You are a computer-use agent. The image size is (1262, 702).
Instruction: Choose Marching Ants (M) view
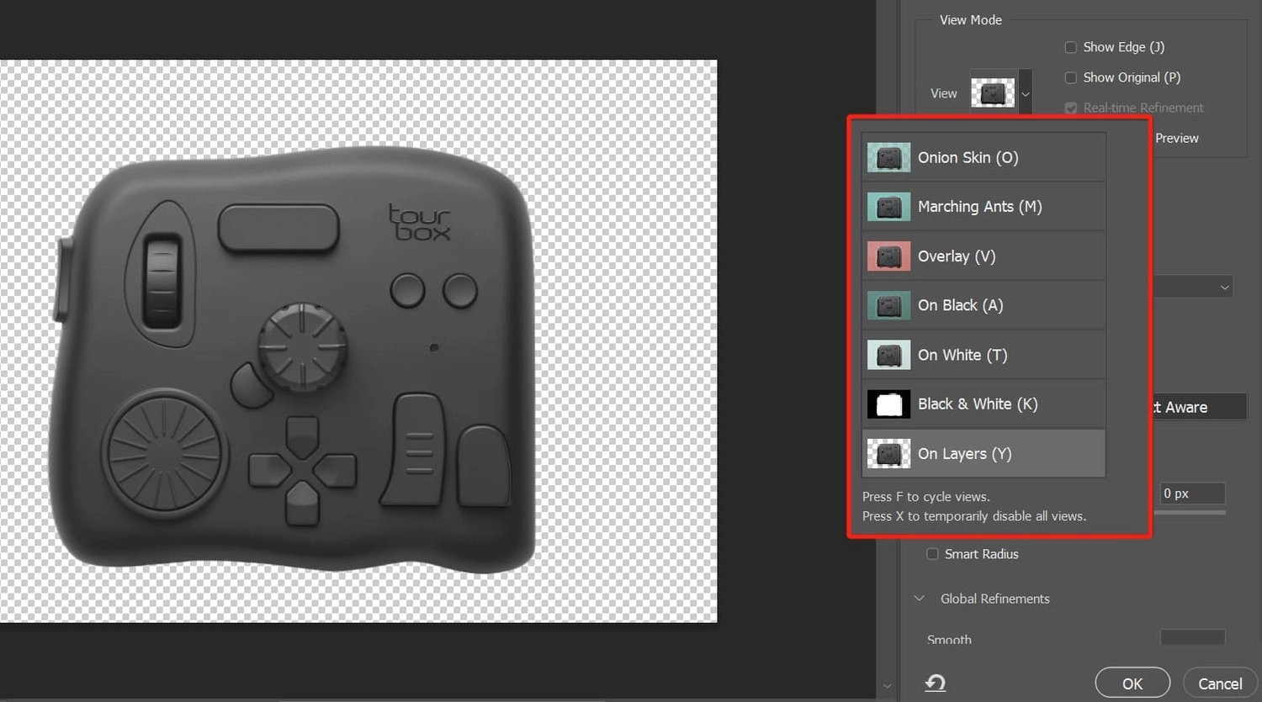[984, 207]
